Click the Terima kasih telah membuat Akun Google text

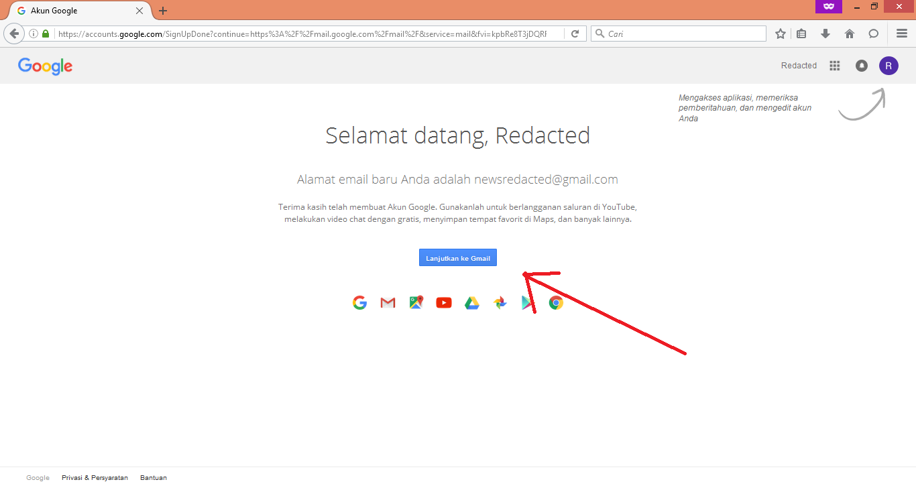point(358,207)
